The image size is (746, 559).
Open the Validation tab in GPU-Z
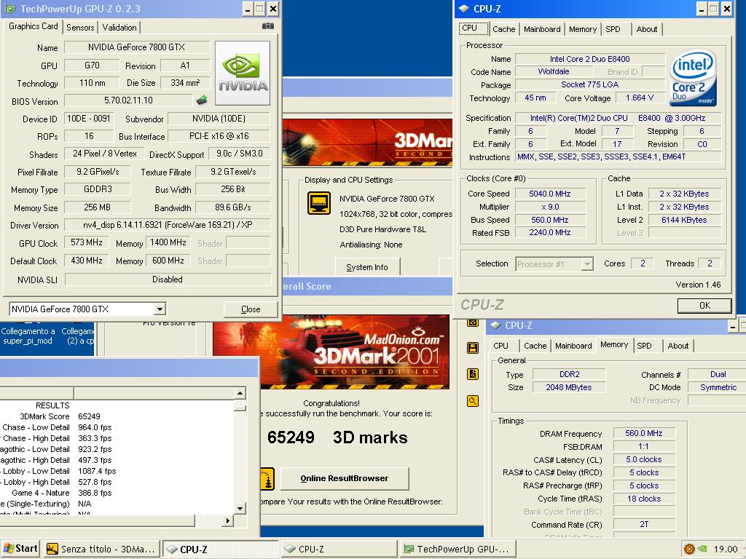(119, 28)
